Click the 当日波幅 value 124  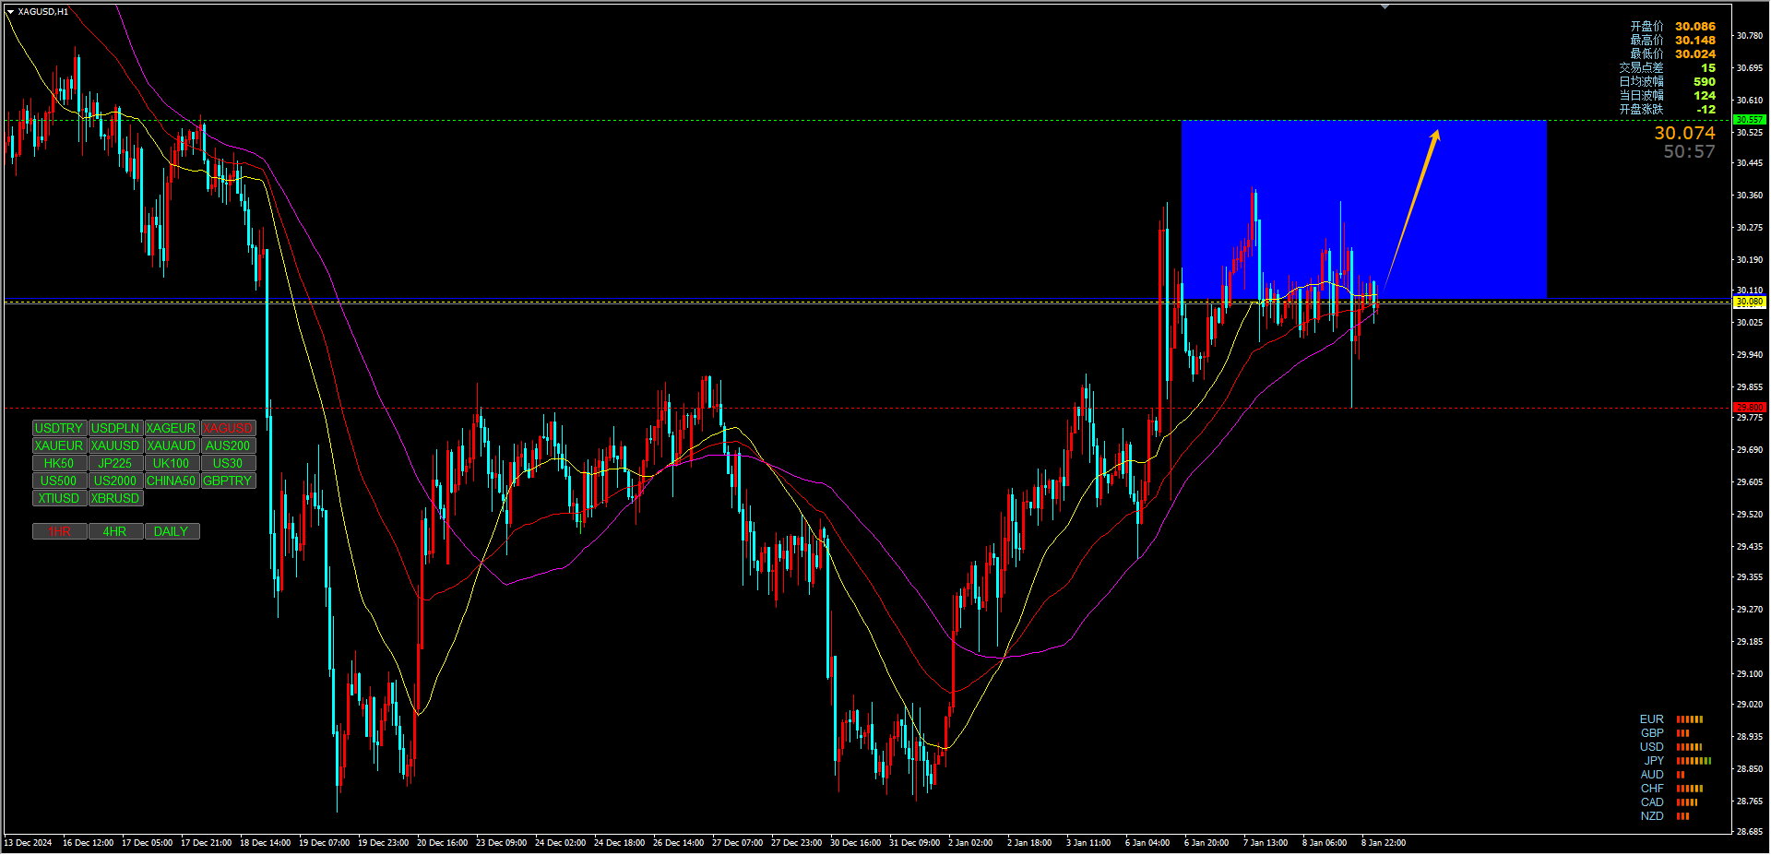tap(1705, 96)
